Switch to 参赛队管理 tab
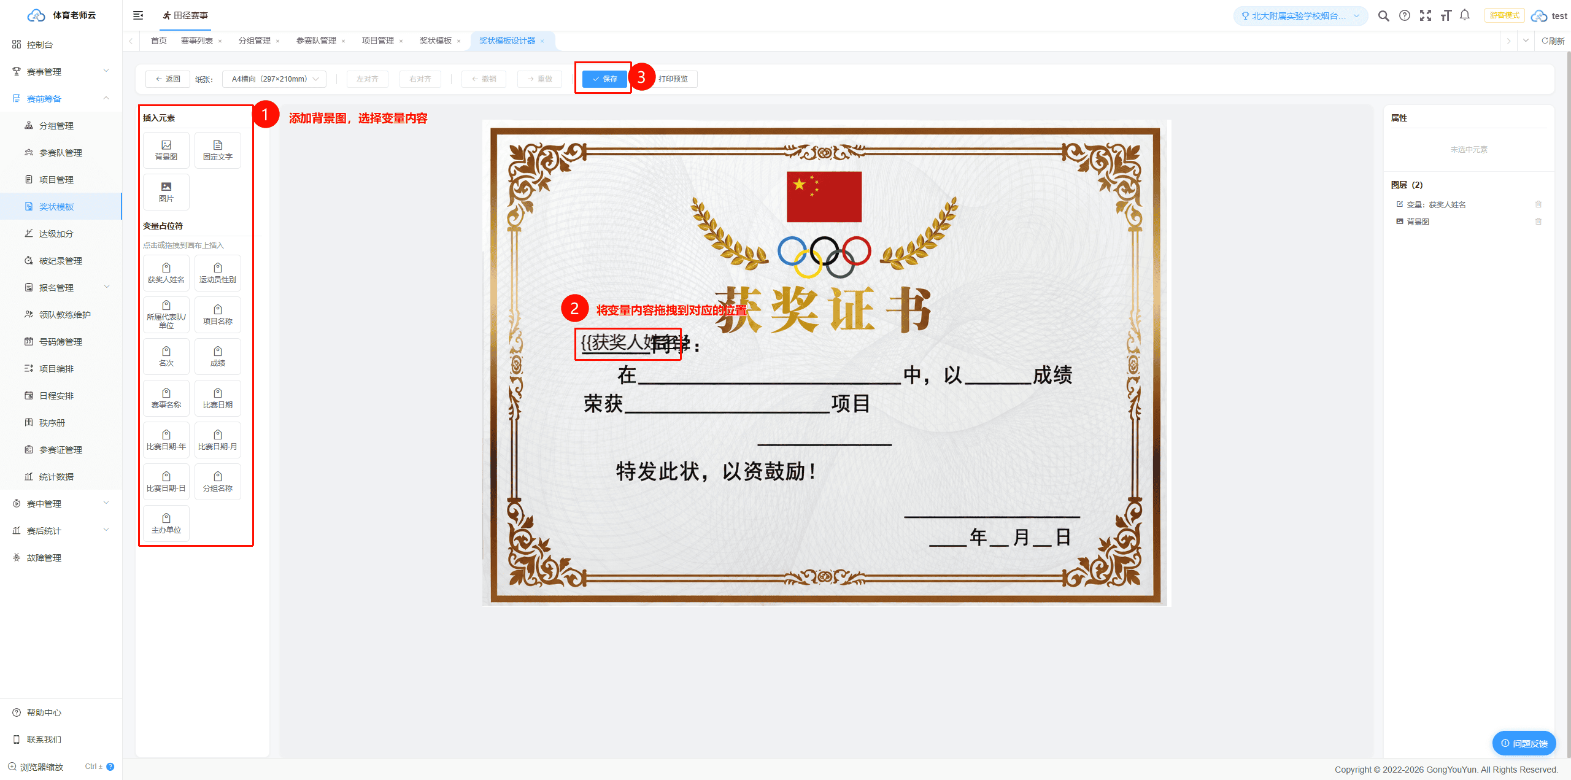The image size is (1571, 780). tap(316, 41)
